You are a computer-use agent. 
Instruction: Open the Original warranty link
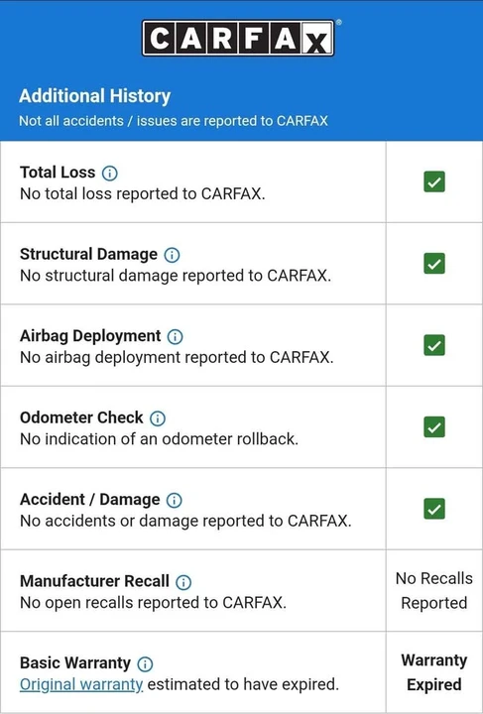coord(81,684)
